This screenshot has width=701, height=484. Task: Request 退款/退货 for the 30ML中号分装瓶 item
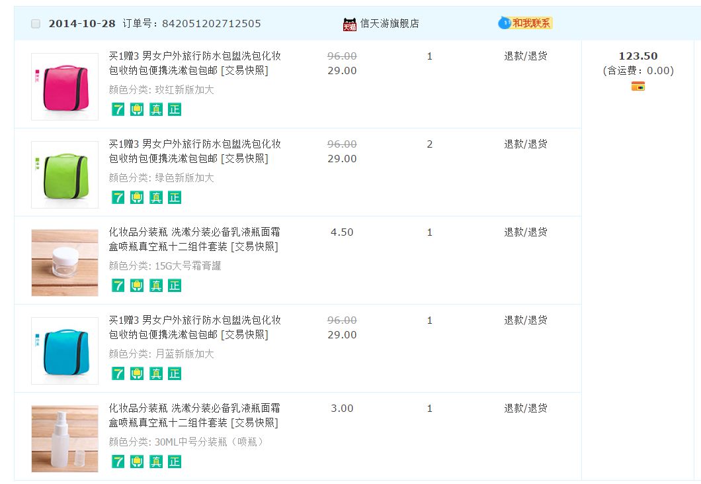525,408
